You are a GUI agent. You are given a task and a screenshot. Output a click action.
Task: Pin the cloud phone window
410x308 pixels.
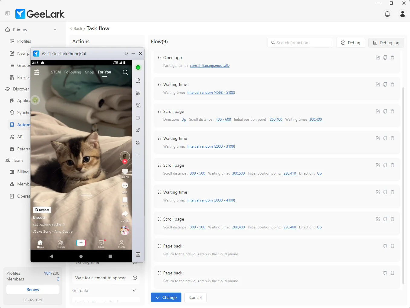pos(126,54)
